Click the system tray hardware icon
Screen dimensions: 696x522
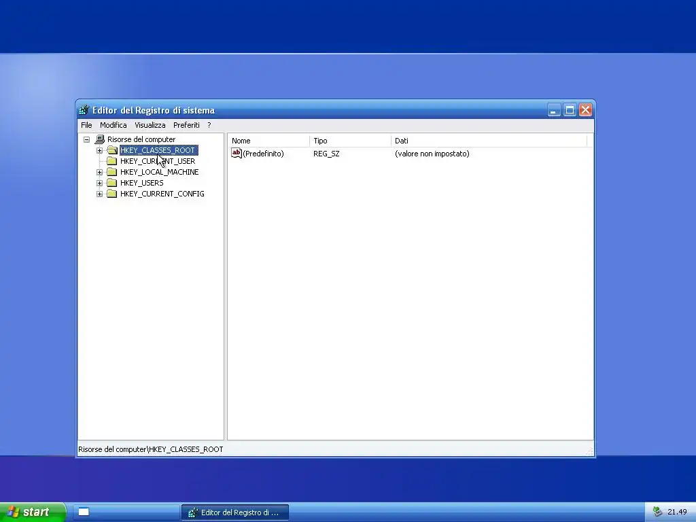point(657,512)
